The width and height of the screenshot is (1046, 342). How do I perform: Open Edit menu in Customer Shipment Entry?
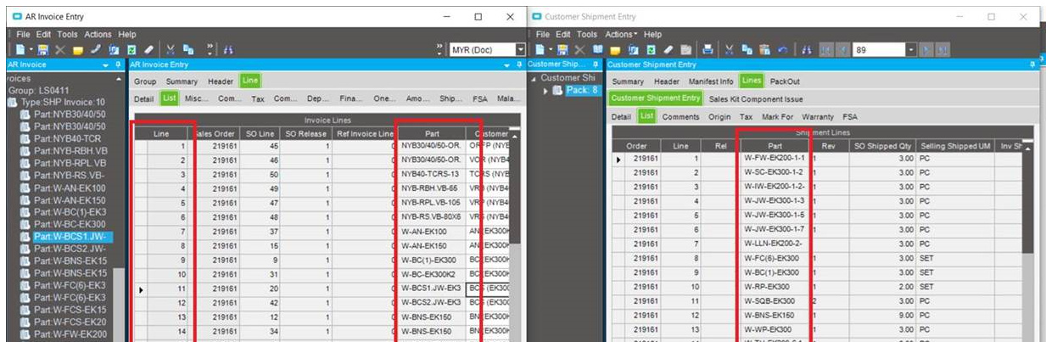(x=562, y=34)
